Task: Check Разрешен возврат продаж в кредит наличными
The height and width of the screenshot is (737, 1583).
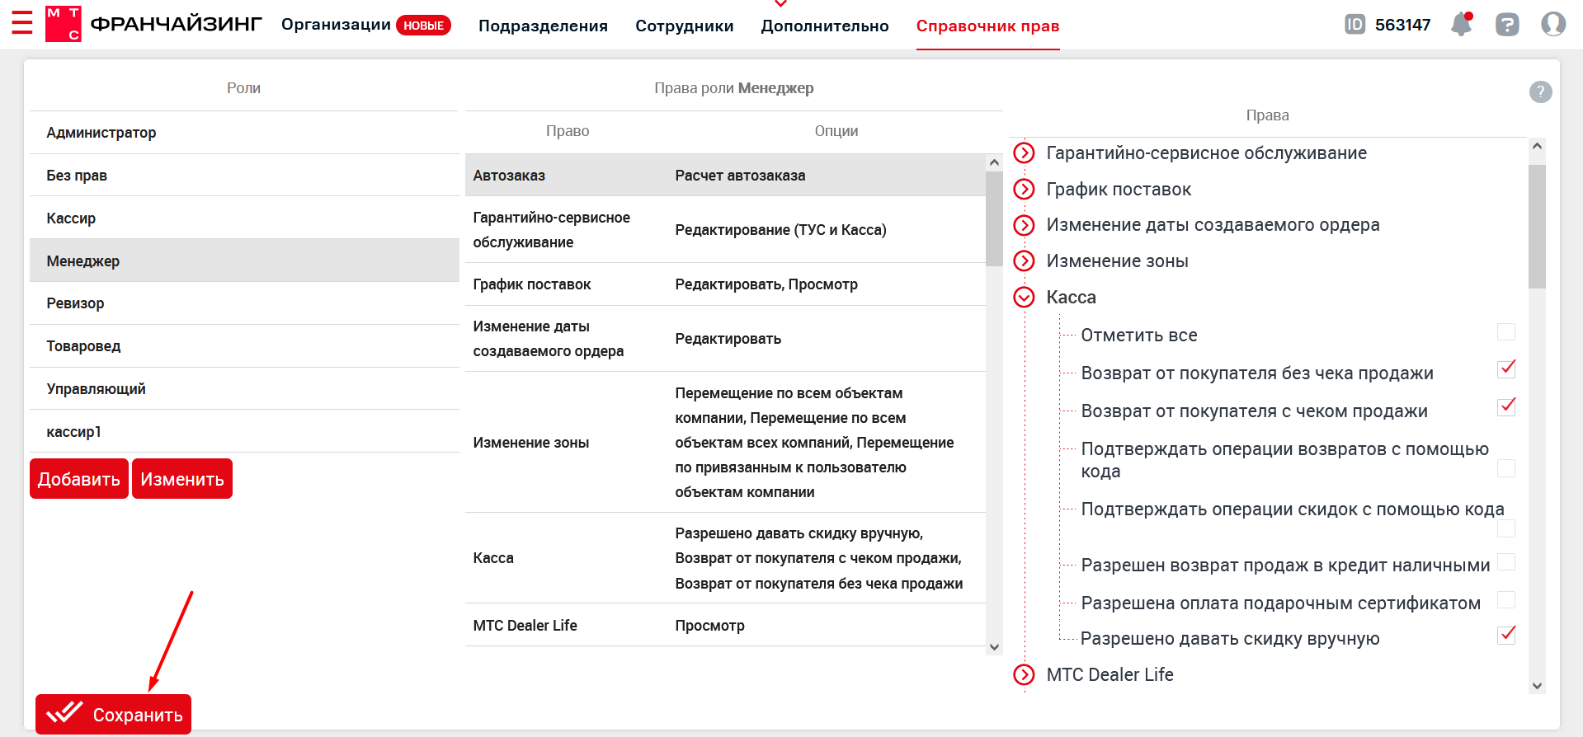Action: [x=1506, y=561]
